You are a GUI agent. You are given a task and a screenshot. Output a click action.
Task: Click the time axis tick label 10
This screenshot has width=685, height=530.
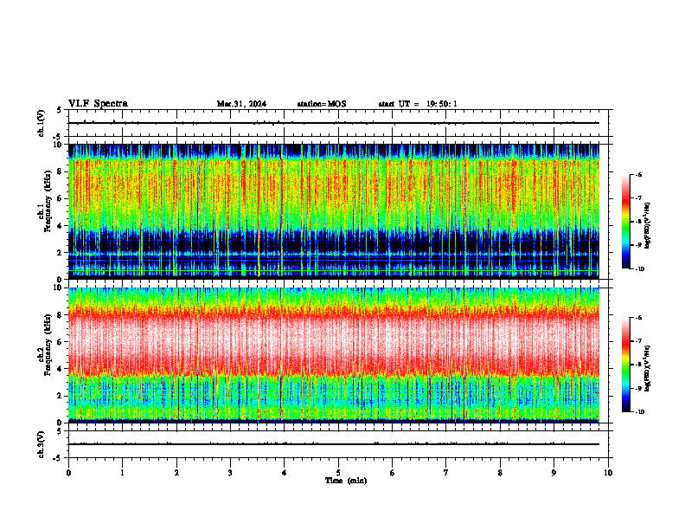(608, 473)
